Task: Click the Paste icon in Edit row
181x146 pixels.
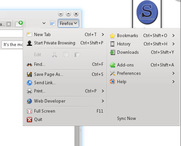Action: 77,54
